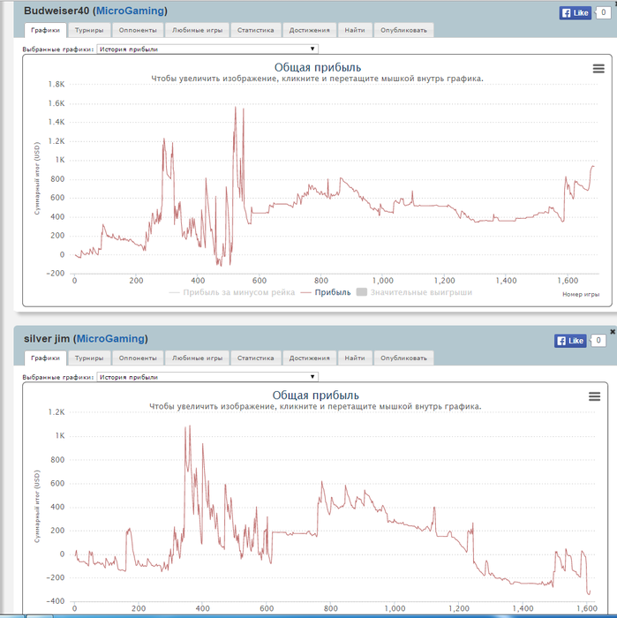Open Найти tab in Budweiser40 panel
The height and width of the screenshot is (618, 617).
click(x=355, y=30)
